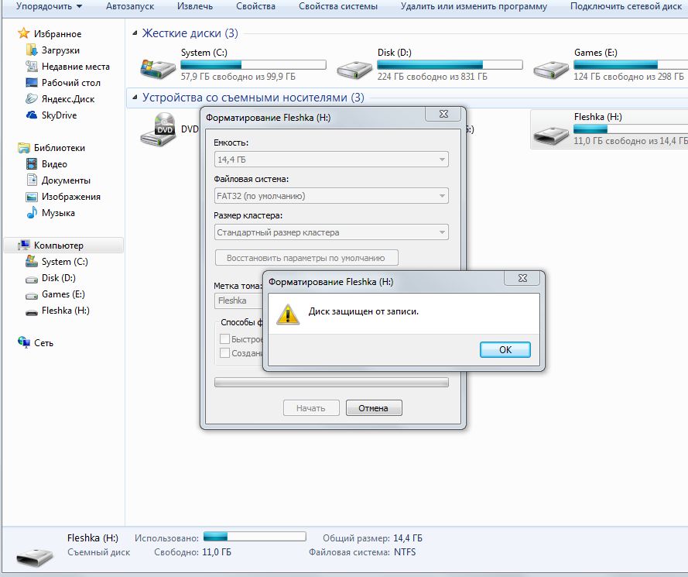This screenshot has height=577, width=688.
Task: Open the Упорядочить dropdown menu
Action: [49, 6]
